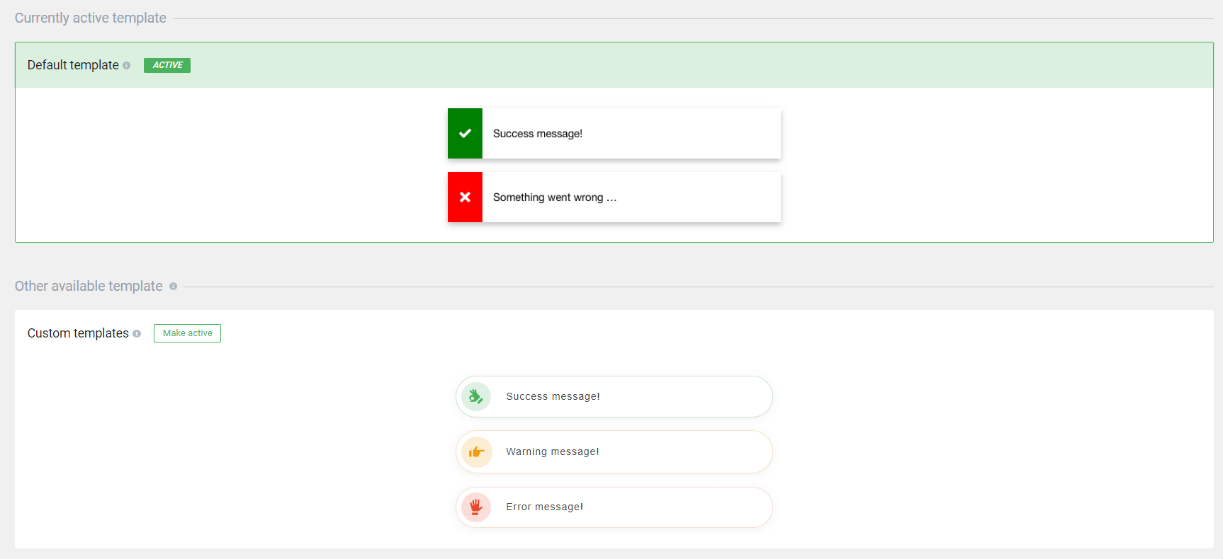This screenshot has height=559, width=1223.
Task: Click the Something went wrong ... notification preview
Action: (614, 197)
